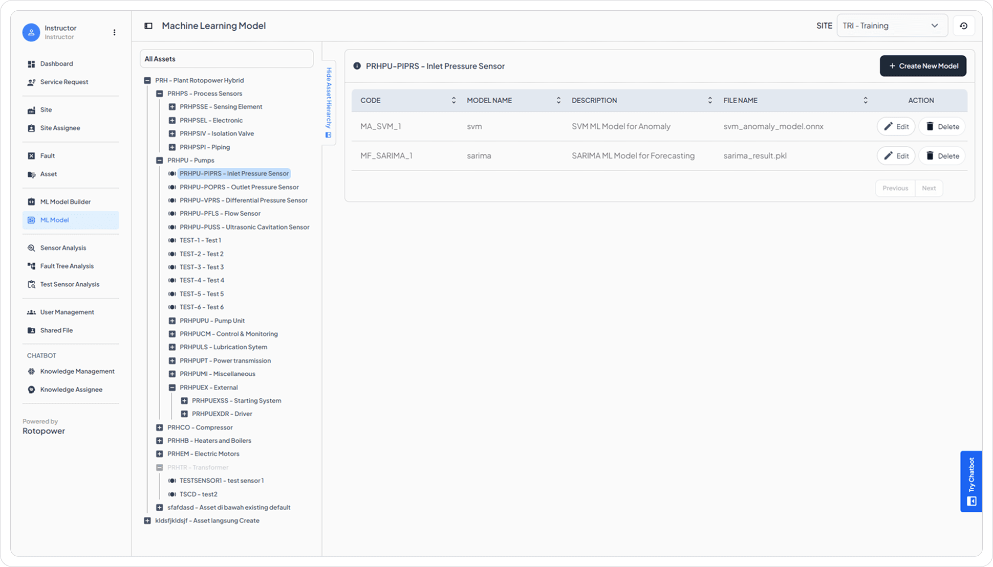Open the user menu three-dot icon
Image resolution: width=993 pixels, height=567 pixels.
[114, 32]
